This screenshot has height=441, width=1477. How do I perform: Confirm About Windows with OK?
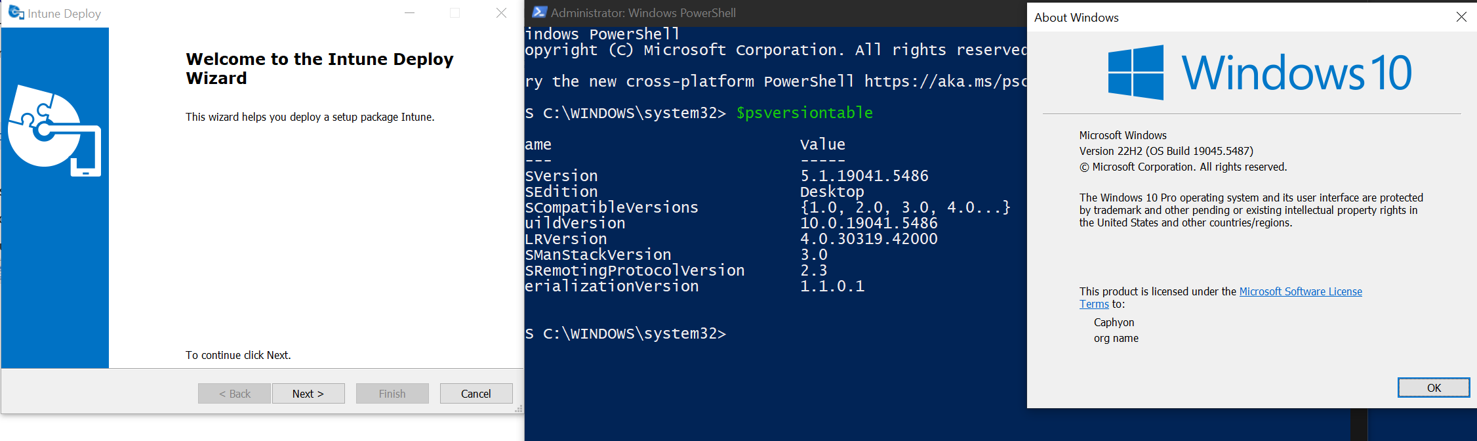1433,388
